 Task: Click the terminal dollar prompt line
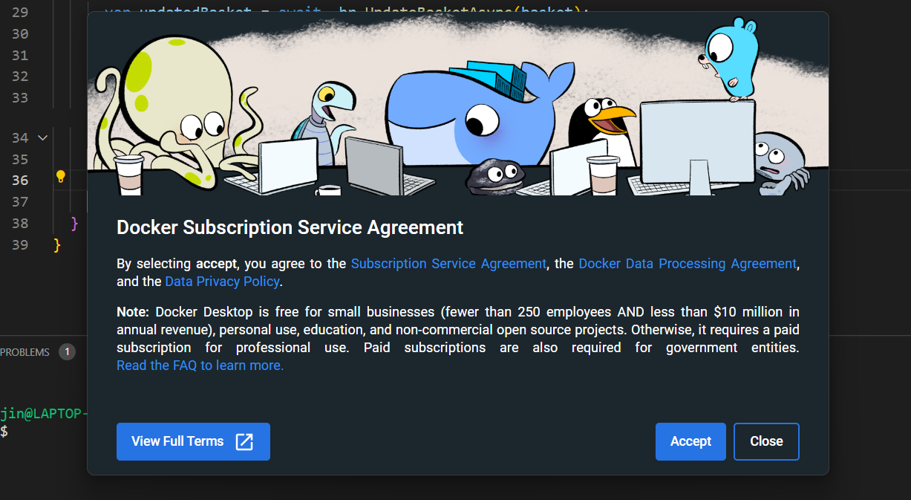point(4,431)
